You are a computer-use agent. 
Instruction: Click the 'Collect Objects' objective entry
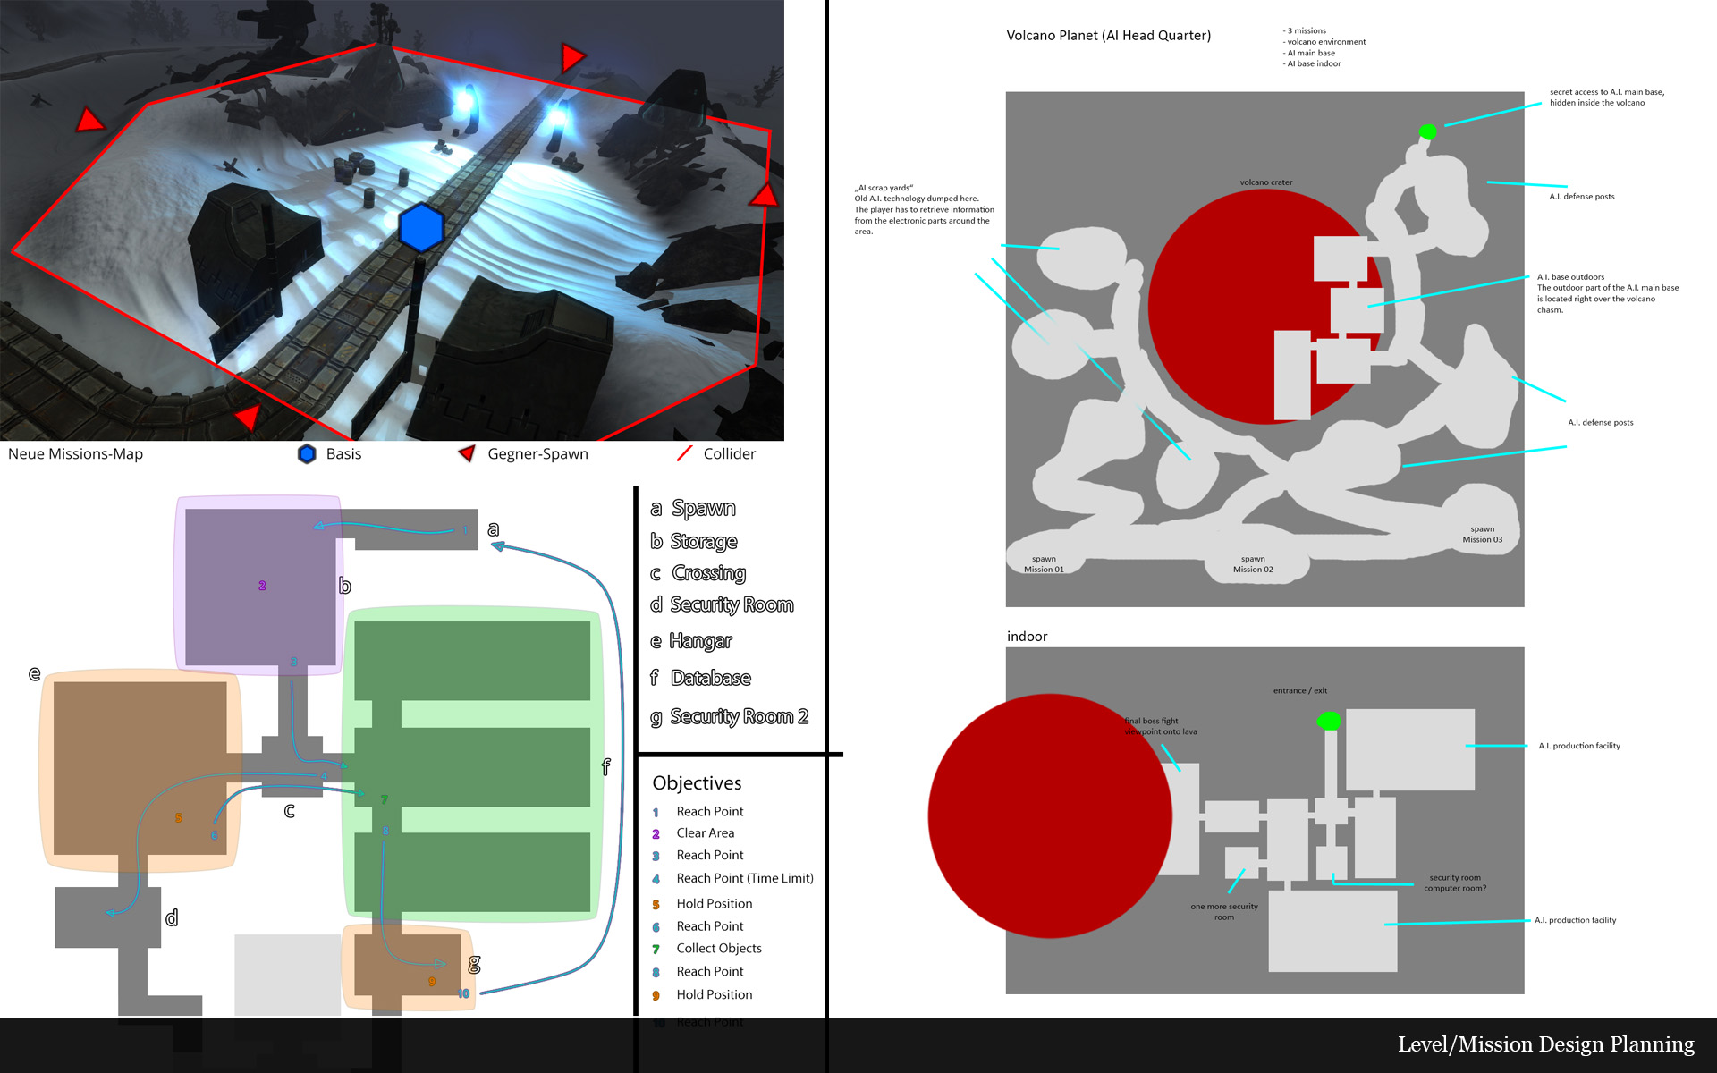pyautogui.click(x=718, y=948)
